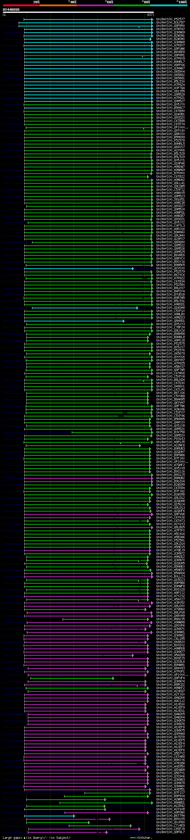Select hit UniRef100_P52577
Screen dimensions: 190x840
pos(170,19)
